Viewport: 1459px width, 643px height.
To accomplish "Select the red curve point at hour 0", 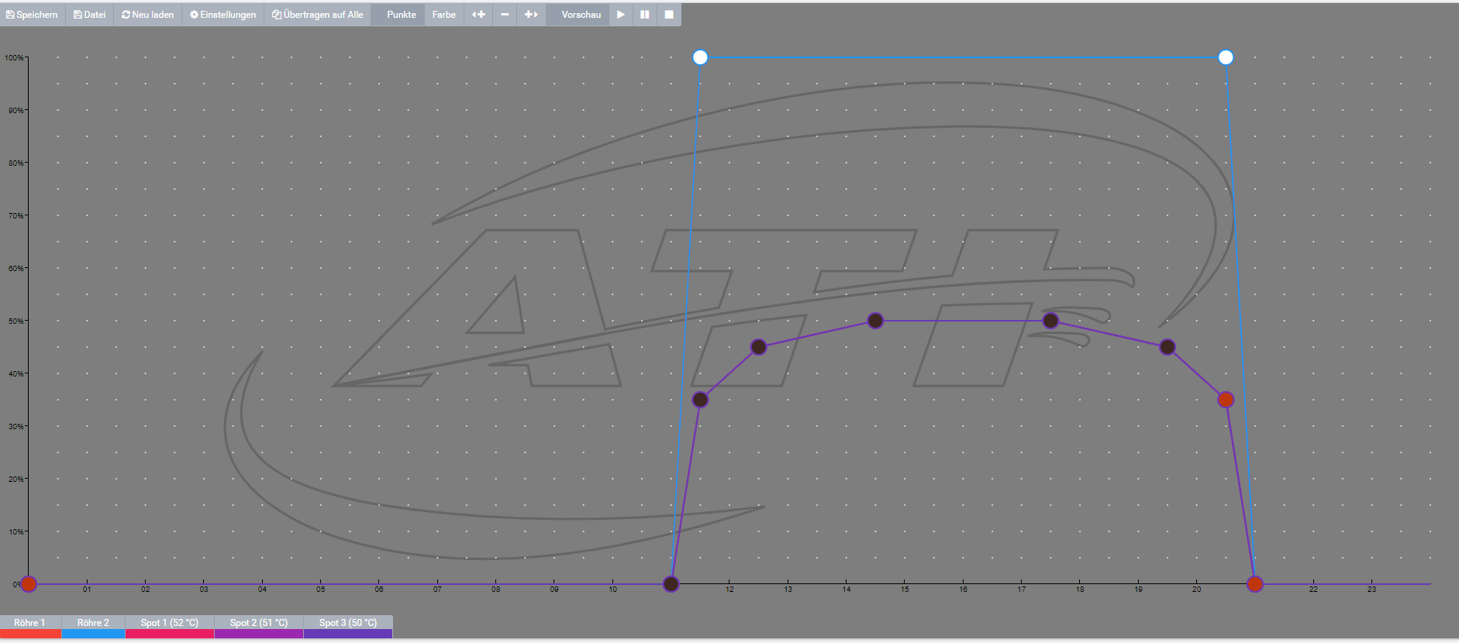I will (x=29, y=584).
